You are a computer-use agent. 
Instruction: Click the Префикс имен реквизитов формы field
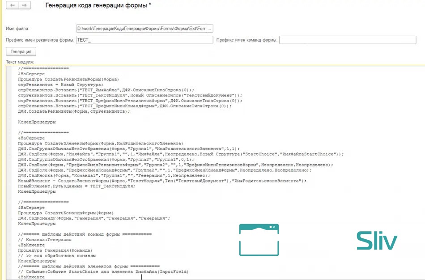(x=144, y=40)
